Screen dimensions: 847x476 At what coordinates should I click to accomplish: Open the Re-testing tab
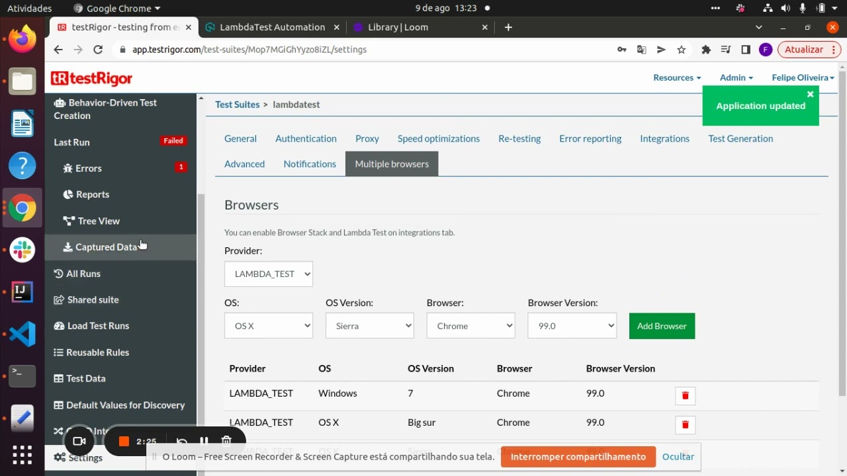tap(519, 138)
